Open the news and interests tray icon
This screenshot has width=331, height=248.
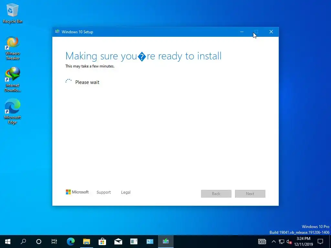262,242
